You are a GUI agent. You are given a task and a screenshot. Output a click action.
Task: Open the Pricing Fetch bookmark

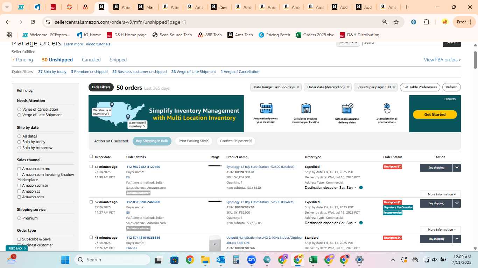274,35
